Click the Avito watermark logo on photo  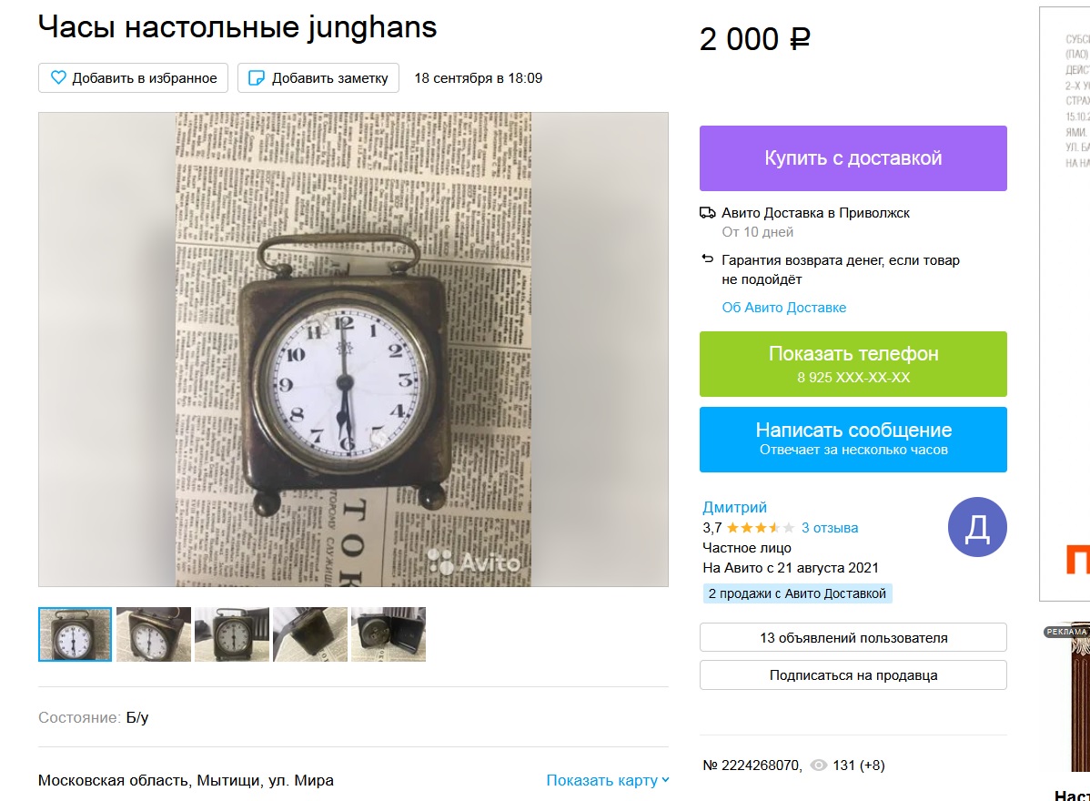(x=474, y=562)
